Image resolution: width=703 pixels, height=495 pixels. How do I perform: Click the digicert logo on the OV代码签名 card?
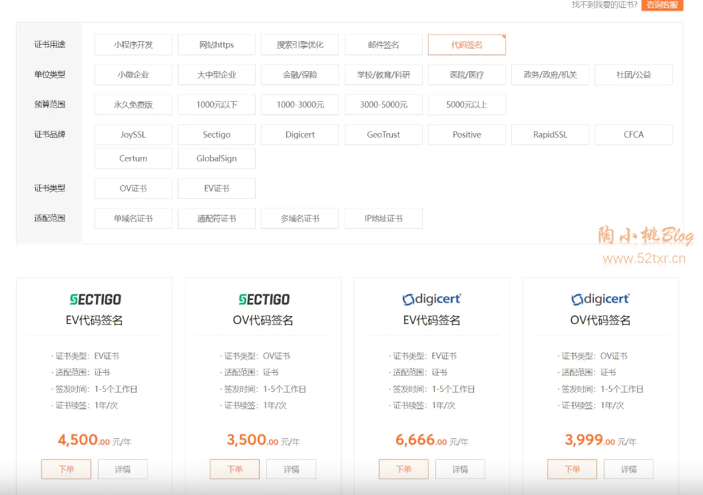600,299
